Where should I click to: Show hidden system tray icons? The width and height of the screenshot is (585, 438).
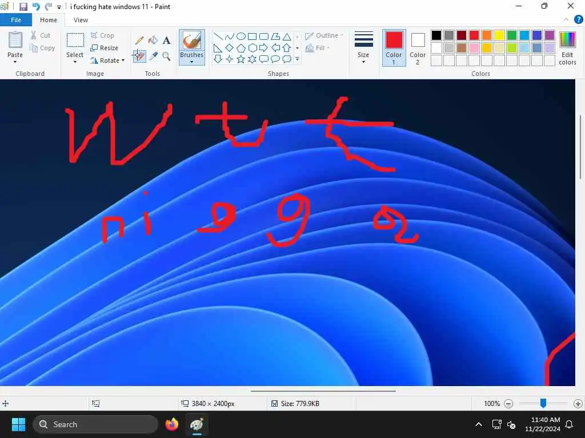[x=479, y=424]
